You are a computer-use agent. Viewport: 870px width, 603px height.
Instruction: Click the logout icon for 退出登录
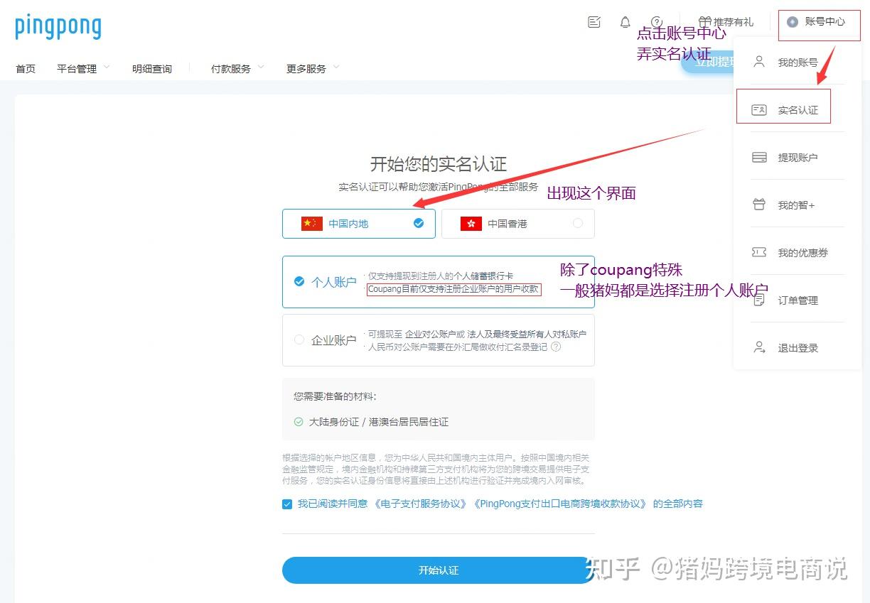point(759,348)
